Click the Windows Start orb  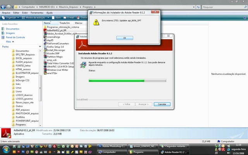click(x=6, y=149)
